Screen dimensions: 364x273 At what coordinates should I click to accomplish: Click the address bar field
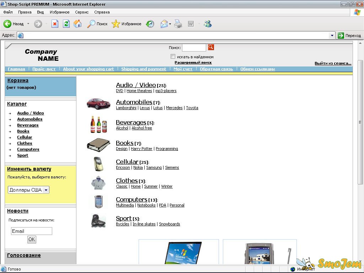click(x=173, y=36)
